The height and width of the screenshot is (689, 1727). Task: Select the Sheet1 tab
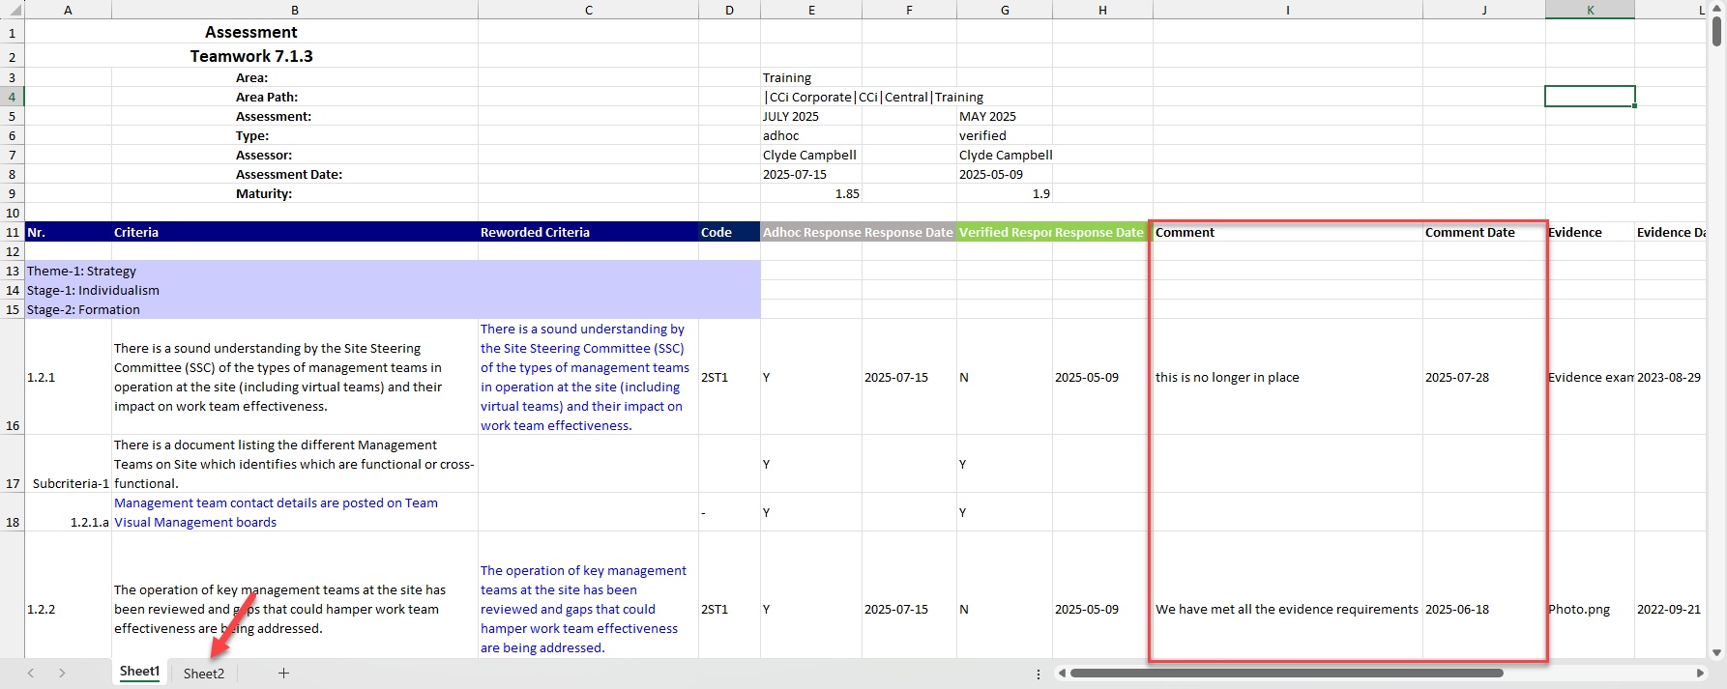point(139,672)
